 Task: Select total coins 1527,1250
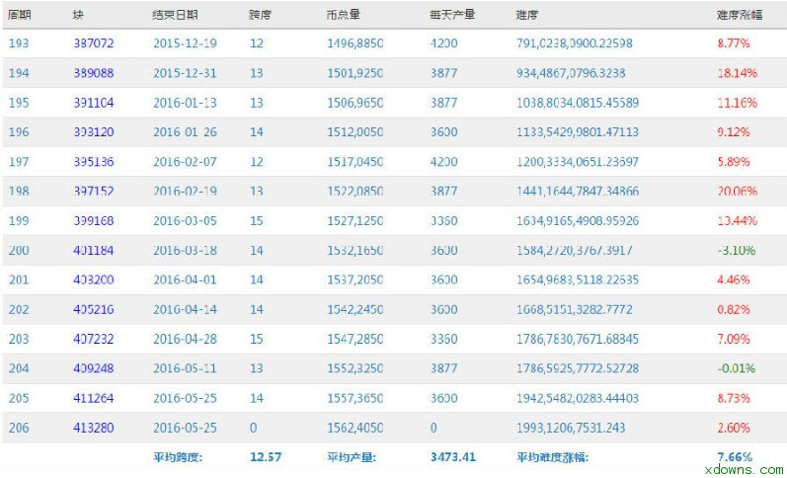click(354, 221)
